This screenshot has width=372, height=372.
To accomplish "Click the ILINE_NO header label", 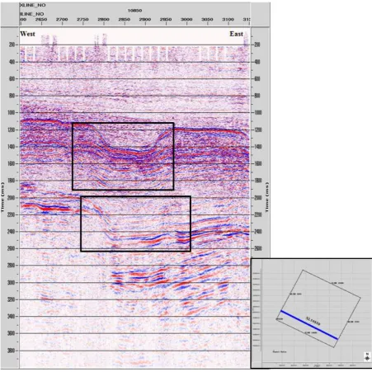I will pos(32,14).
